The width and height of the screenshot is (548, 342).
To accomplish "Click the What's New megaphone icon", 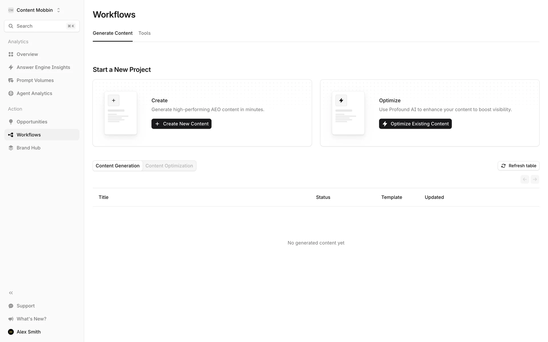I will coord(11,319).
